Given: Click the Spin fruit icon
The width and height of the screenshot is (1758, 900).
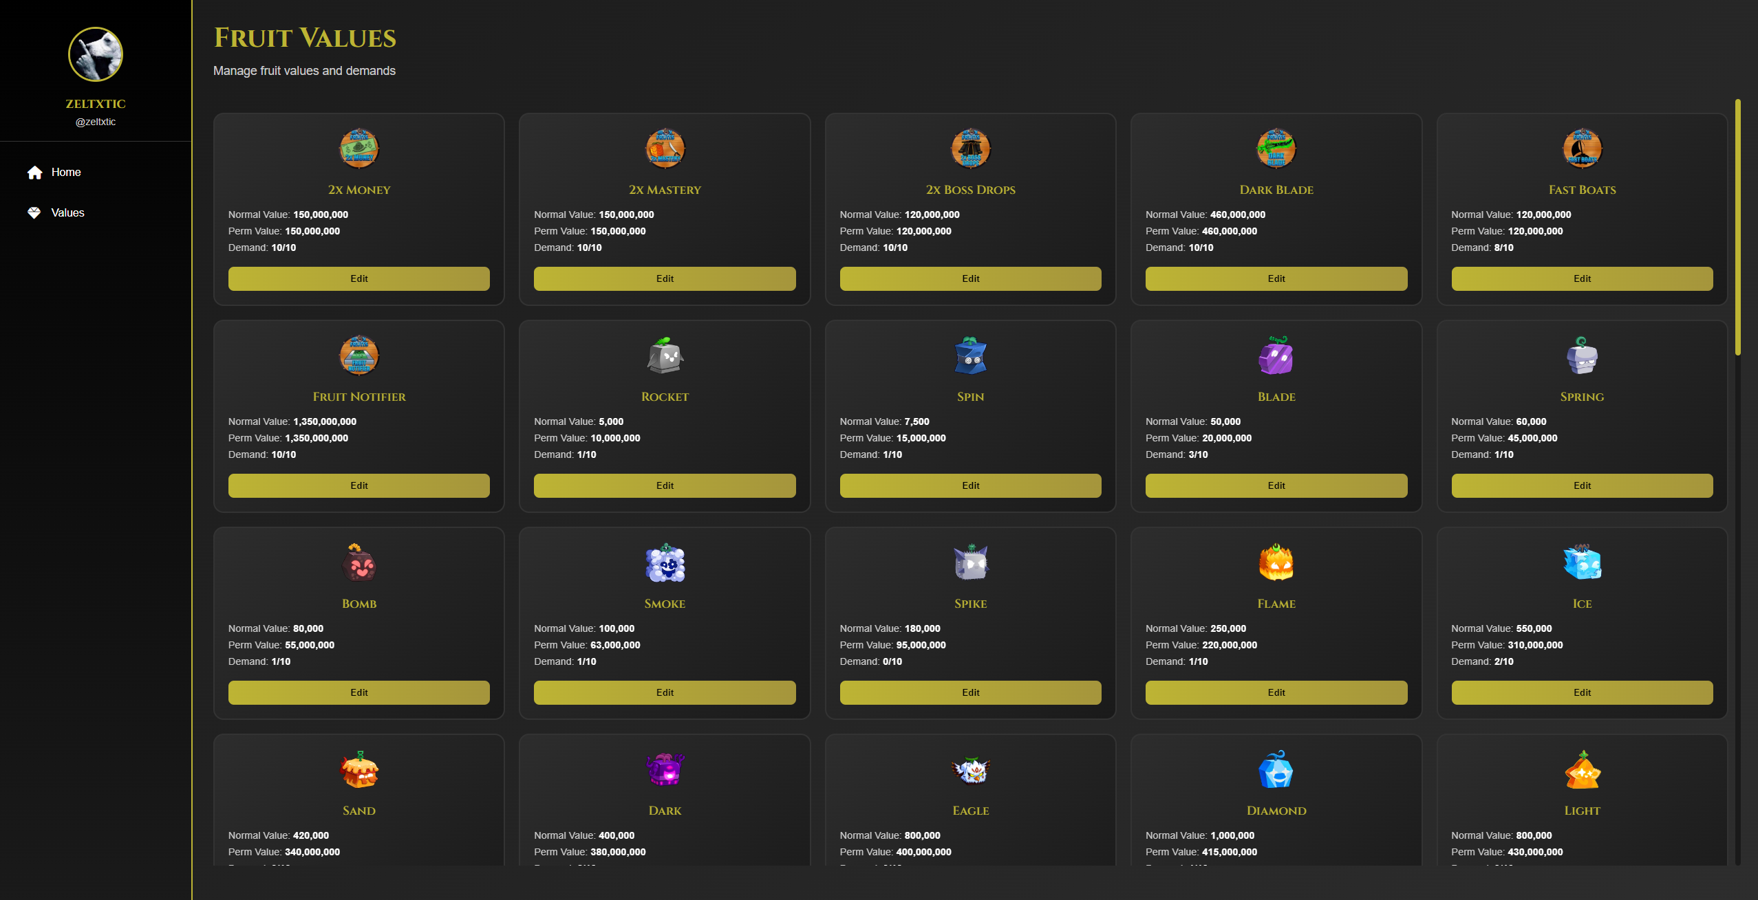Looking at the screenshot, I should tap(970, 355).
